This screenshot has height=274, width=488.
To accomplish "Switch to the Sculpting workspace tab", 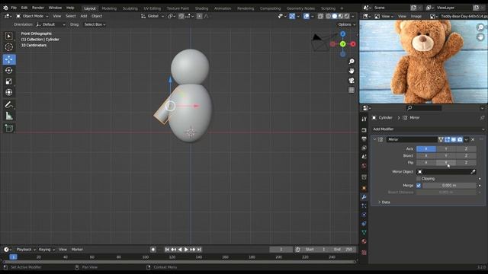I will pyautogui.click(x=130, y=8).
